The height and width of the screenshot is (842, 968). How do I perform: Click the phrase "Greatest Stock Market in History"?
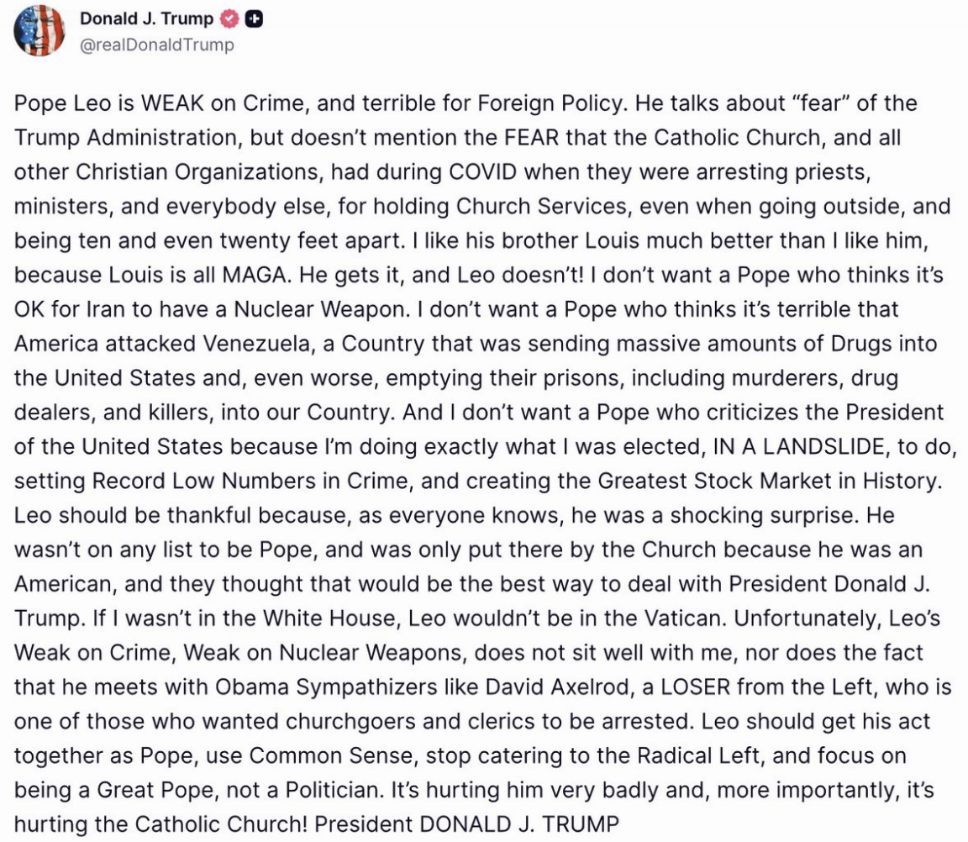pyautogui.click(x=770, y=481)
